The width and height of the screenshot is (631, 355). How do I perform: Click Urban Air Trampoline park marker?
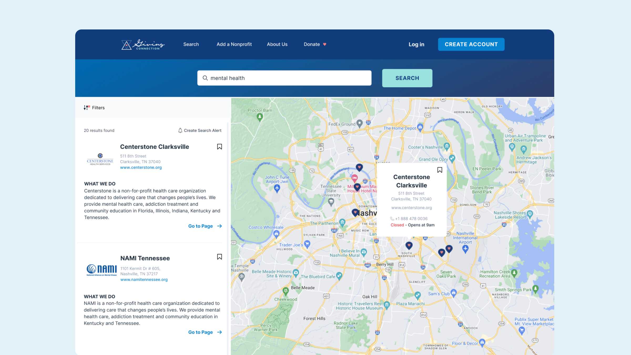(x=512, y=147)
